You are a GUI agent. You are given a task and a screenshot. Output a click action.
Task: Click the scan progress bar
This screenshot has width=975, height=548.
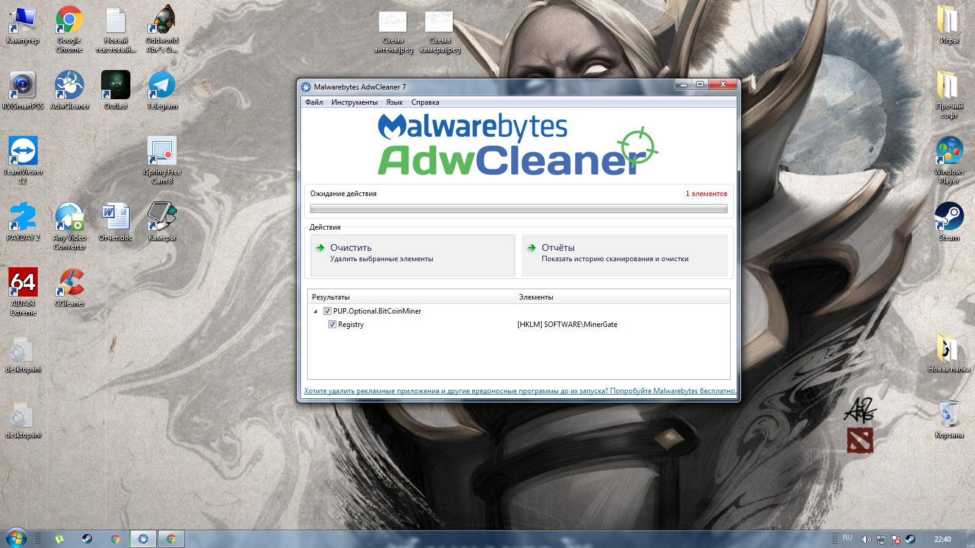[x=519, y=209]
